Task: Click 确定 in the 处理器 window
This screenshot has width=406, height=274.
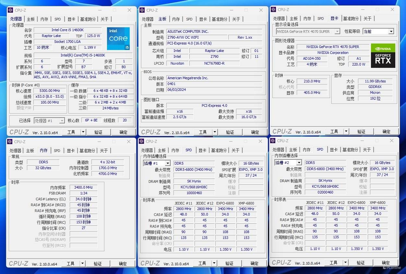Action: (x=123, y=132)
